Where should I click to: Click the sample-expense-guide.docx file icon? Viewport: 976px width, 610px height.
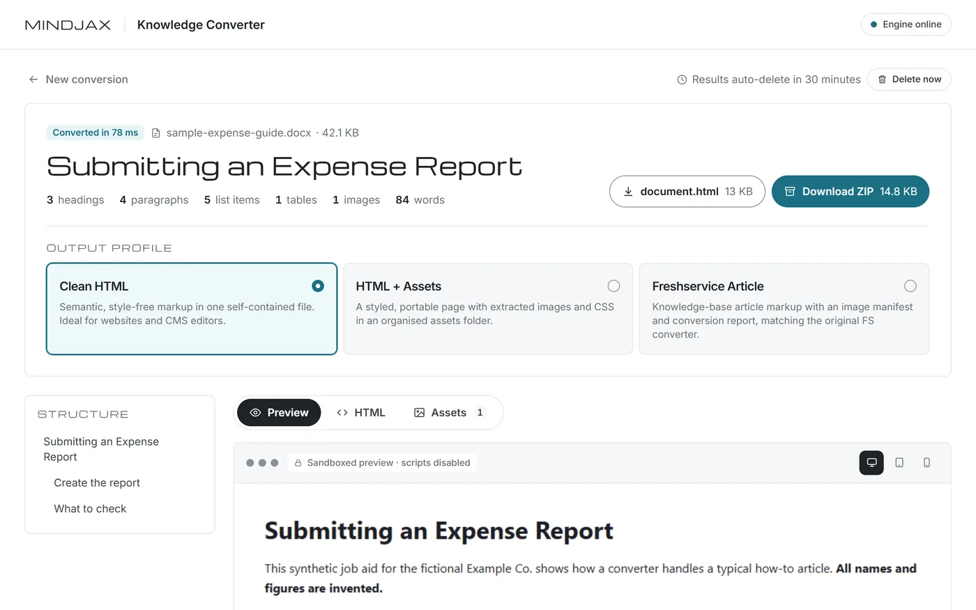click(x=156, y=133)
